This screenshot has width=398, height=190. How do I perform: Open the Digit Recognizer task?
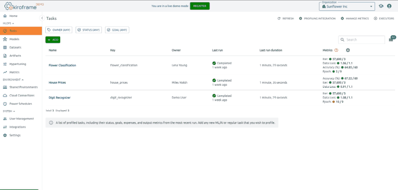(x=59, y=98)
